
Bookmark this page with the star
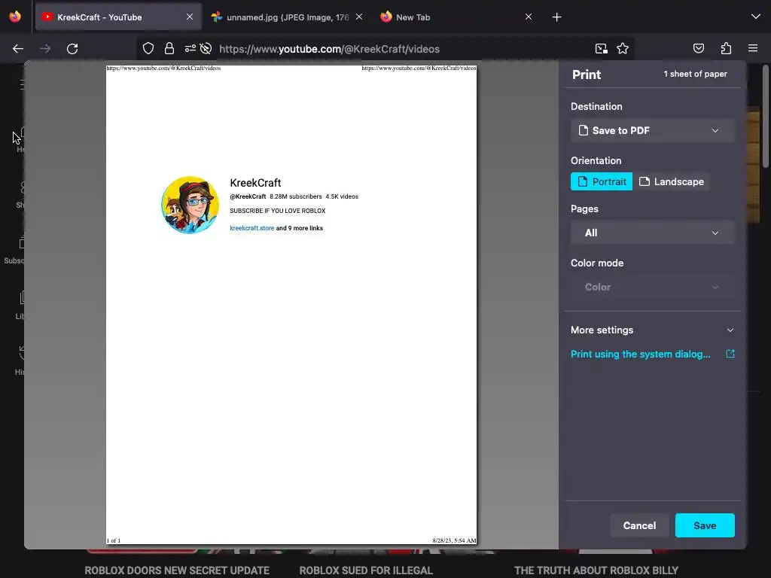pos(623,49)
